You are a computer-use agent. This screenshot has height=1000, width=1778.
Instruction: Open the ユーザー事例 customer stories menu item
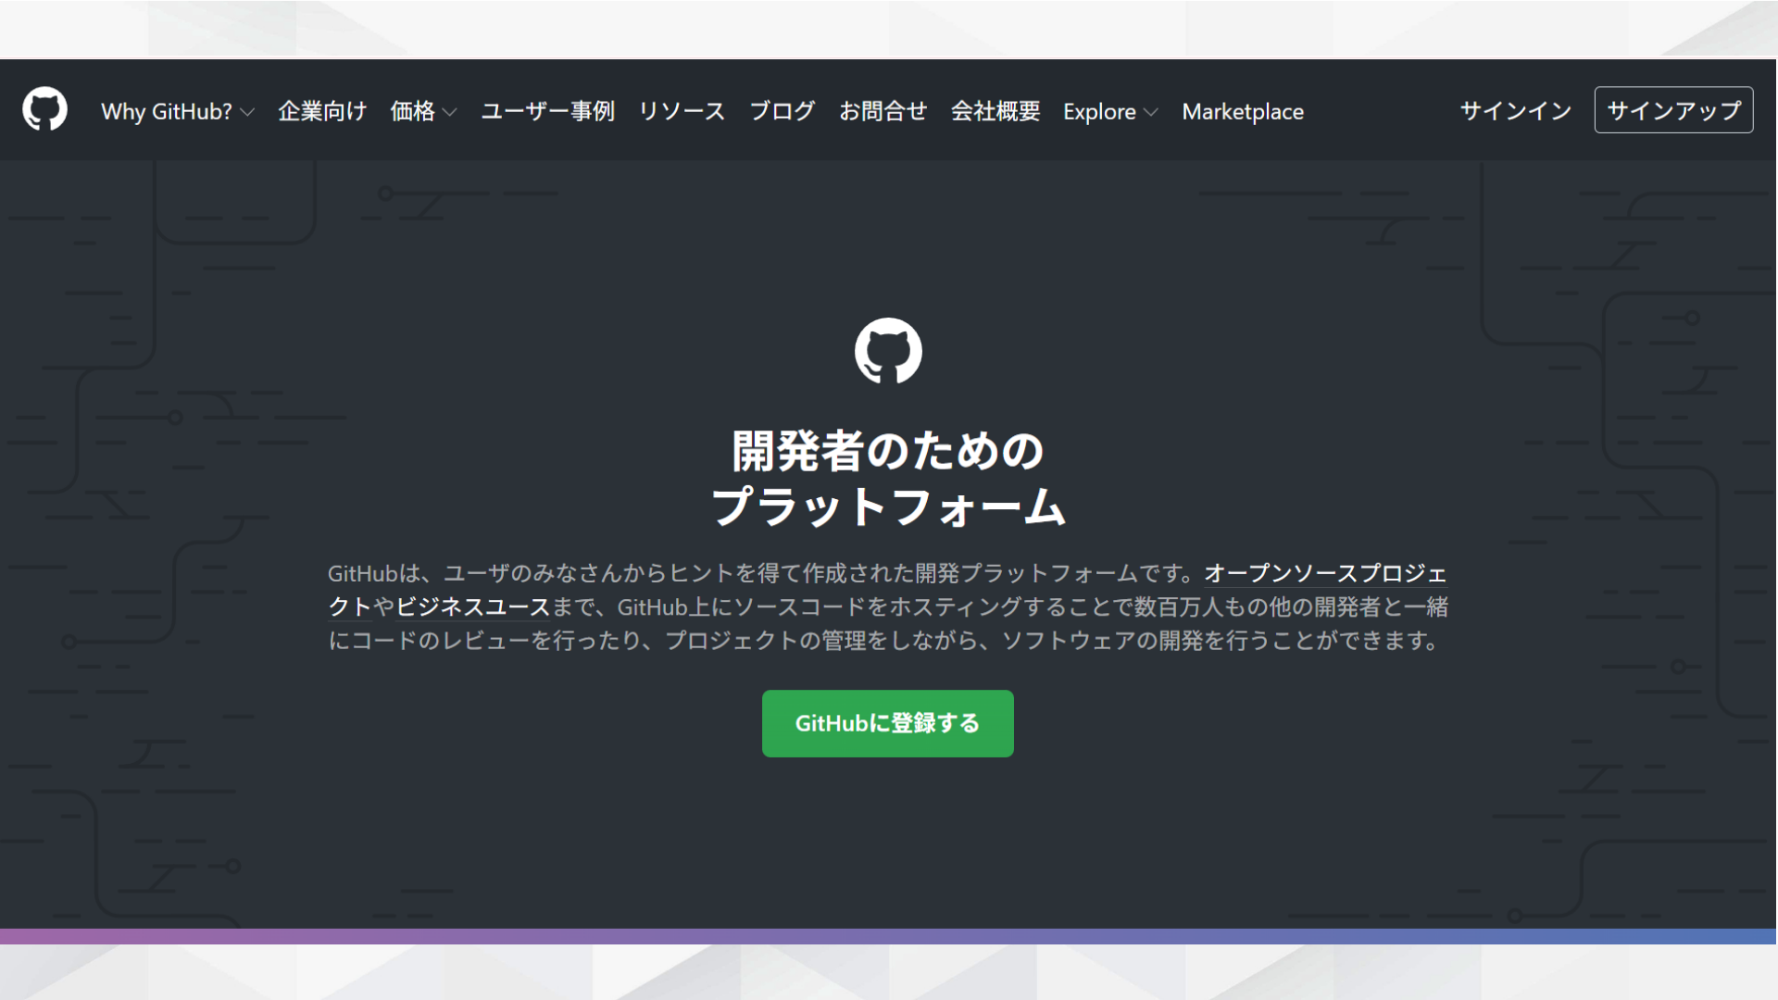click(547, 111)
